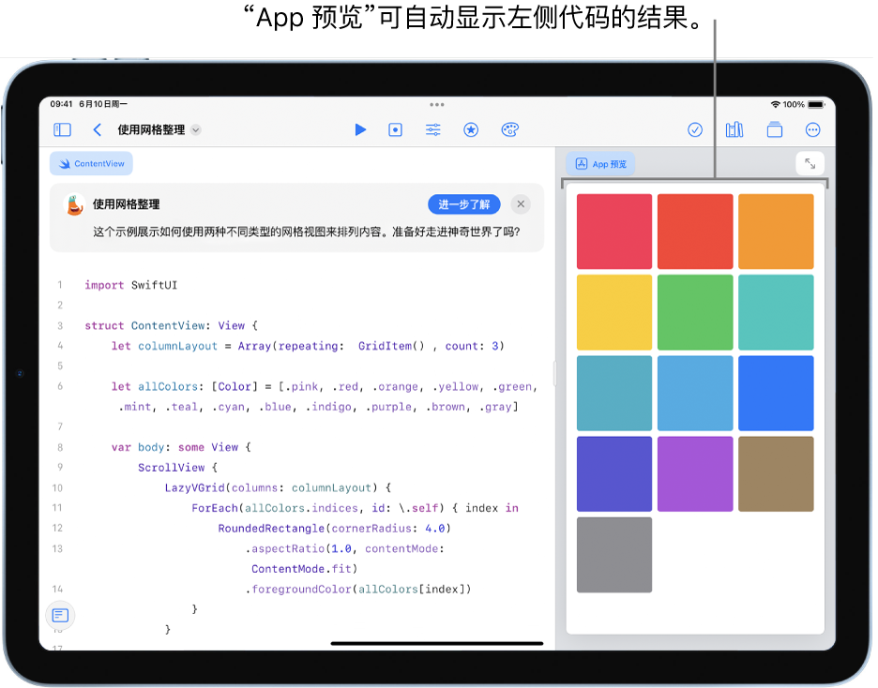Open the floating guide notes button
The height and width of the screenshot is (688, 878).
pyautogui.click(x=60, y=616)
